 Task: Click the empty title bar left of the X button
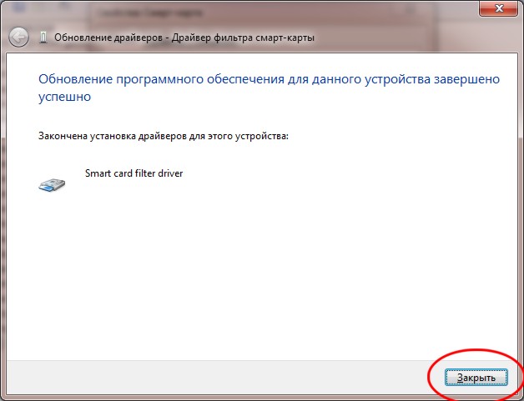[334, 10]
